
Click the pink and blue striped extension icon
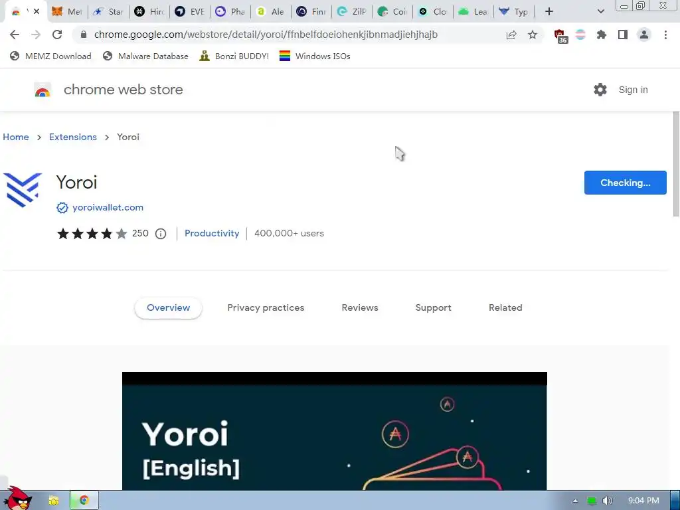coord(580,35)
